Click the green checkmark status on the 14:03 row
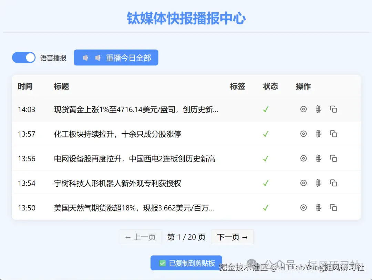This screenshot has height=280, width=372. tap(265, 109)
